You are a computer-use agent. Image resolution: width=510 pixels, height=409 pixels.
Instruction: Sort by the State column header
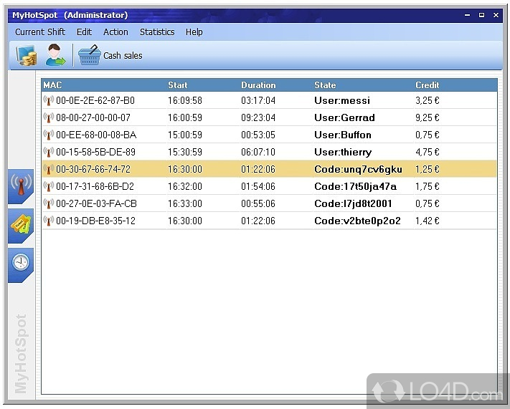[325, 85]
